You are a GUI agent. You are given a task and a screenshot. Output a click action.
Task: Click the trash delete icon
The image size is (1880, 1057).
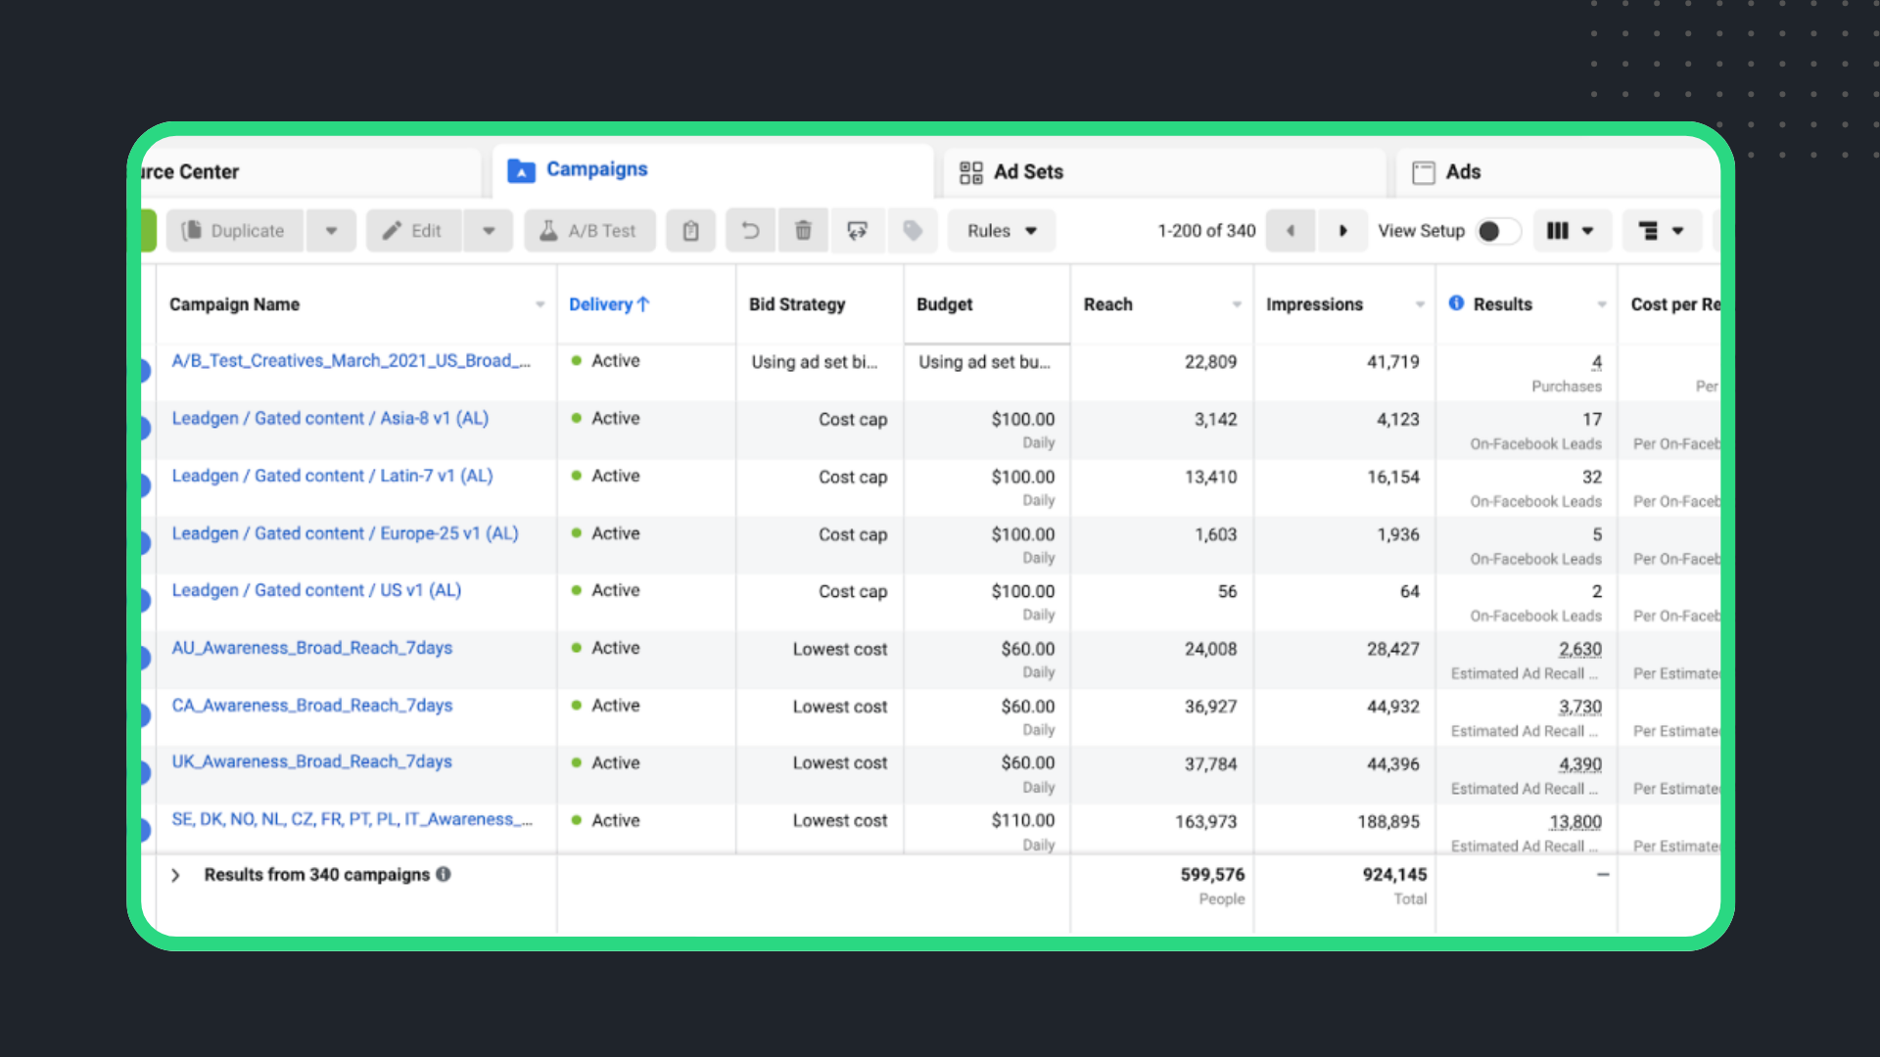[803, 231]
